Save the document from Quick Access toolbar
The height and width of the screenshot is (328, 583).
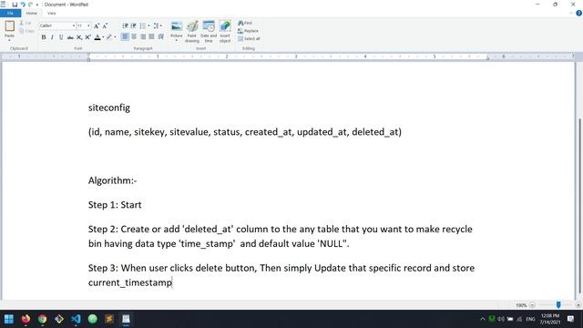pyautogui.click(x=15, y=5)
